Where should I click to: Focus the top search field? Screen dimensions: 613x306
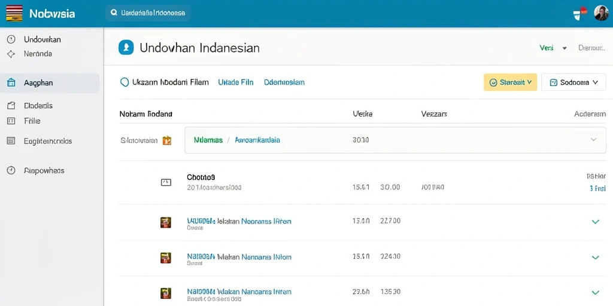click(x=148, y=13)
